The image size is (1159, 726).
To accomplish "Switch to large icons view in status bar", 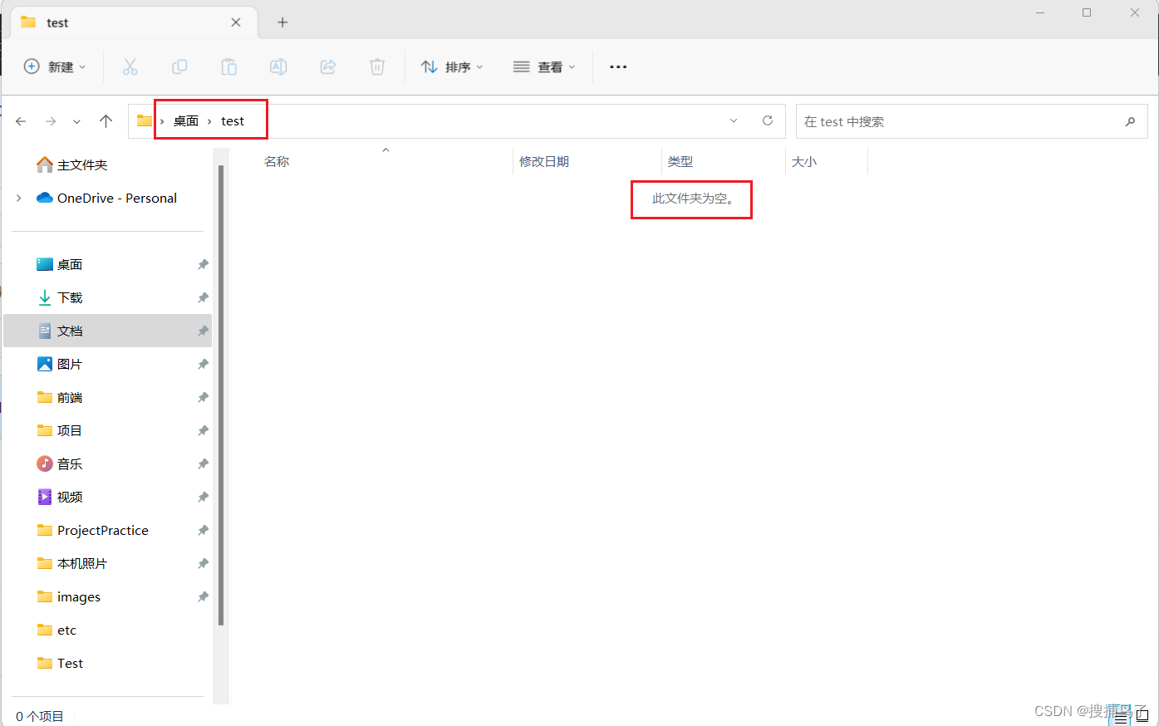I will [x=1142, y=717].
